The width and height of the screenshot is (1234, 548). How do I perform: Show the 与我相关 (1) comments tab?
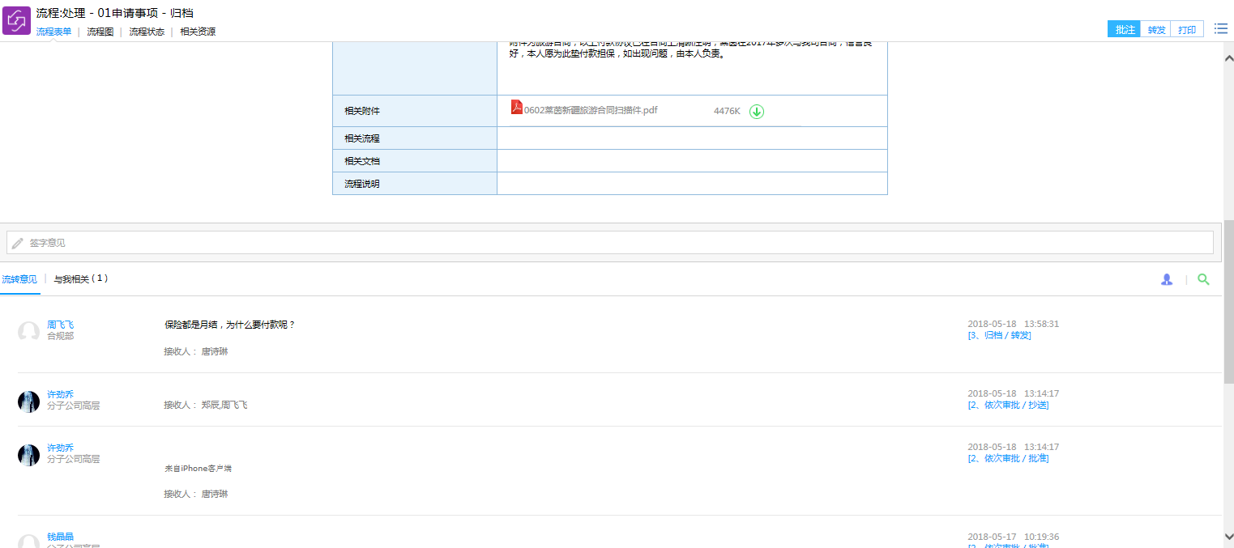click(x=80, y=278)
